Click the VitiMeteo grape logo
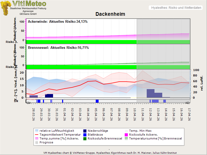 pos(5,8)
